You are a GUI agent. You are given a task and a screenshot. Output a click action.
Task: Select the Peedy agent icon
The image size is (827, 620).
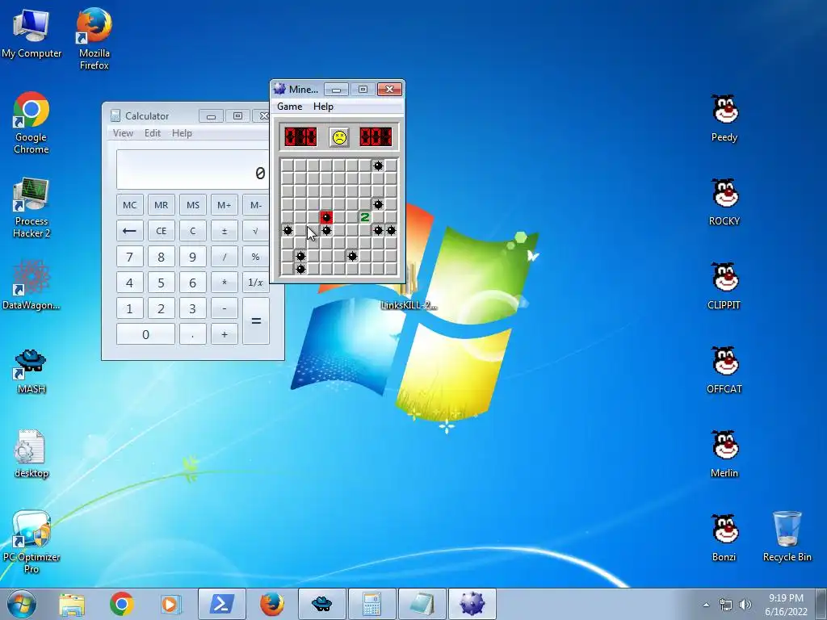coord(724,118)
